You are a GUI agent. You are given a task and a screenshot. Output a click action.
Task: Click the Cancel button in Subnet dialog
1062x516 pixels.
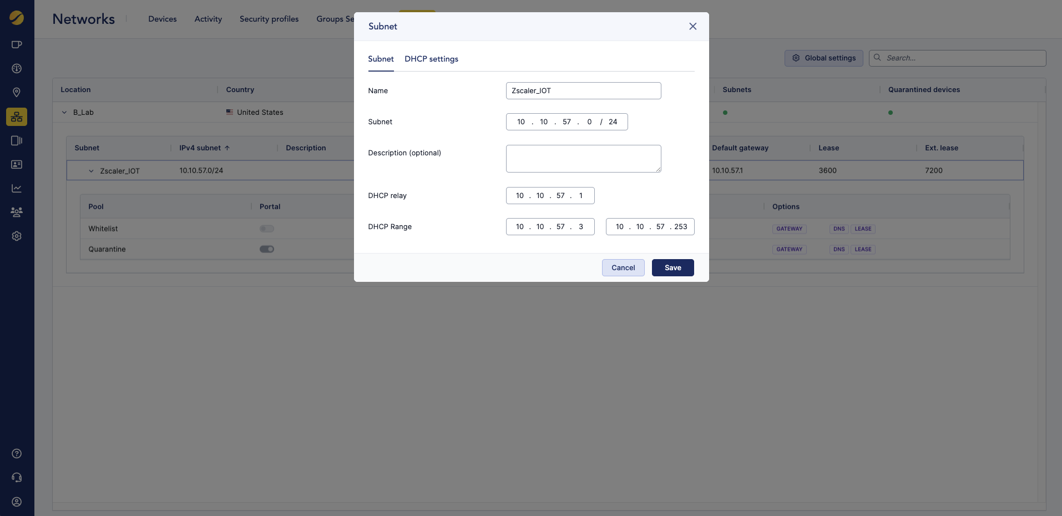pyautogui.click(x=623, y=268)
